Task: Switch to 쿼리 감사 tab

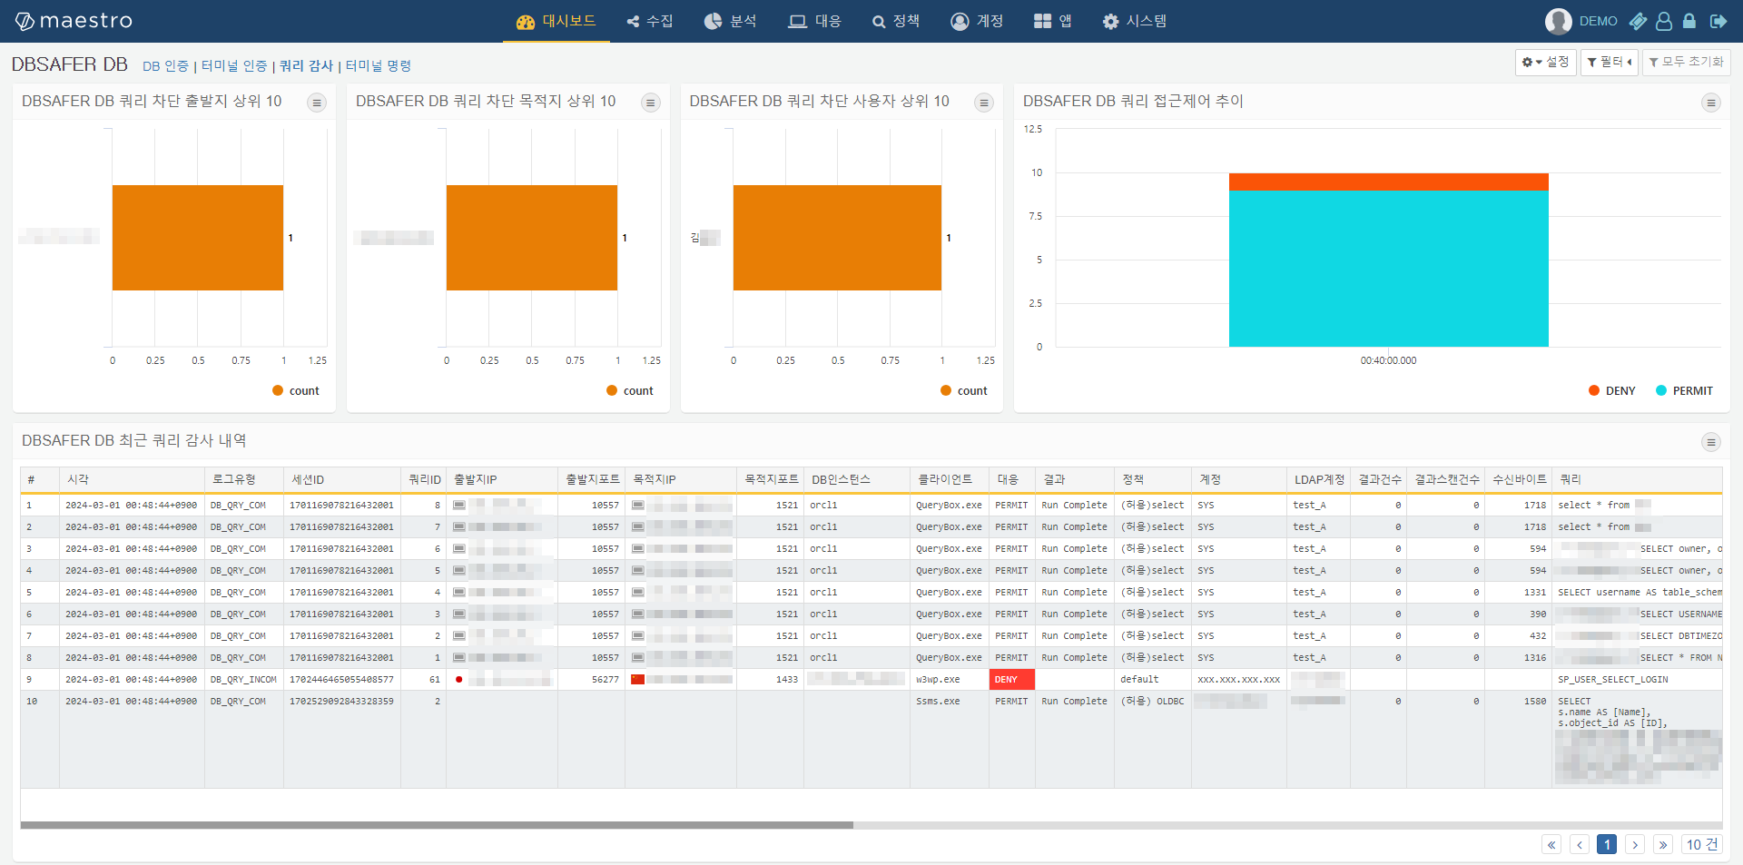Action: click(x=306, y=66)
